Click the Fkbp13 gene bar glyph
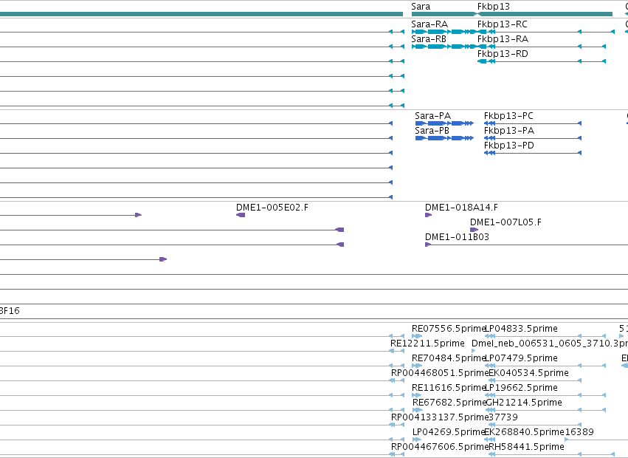Image resolution: width=628 pixels, height=458 pixels. pyautogui.click(x=545, y=15)
